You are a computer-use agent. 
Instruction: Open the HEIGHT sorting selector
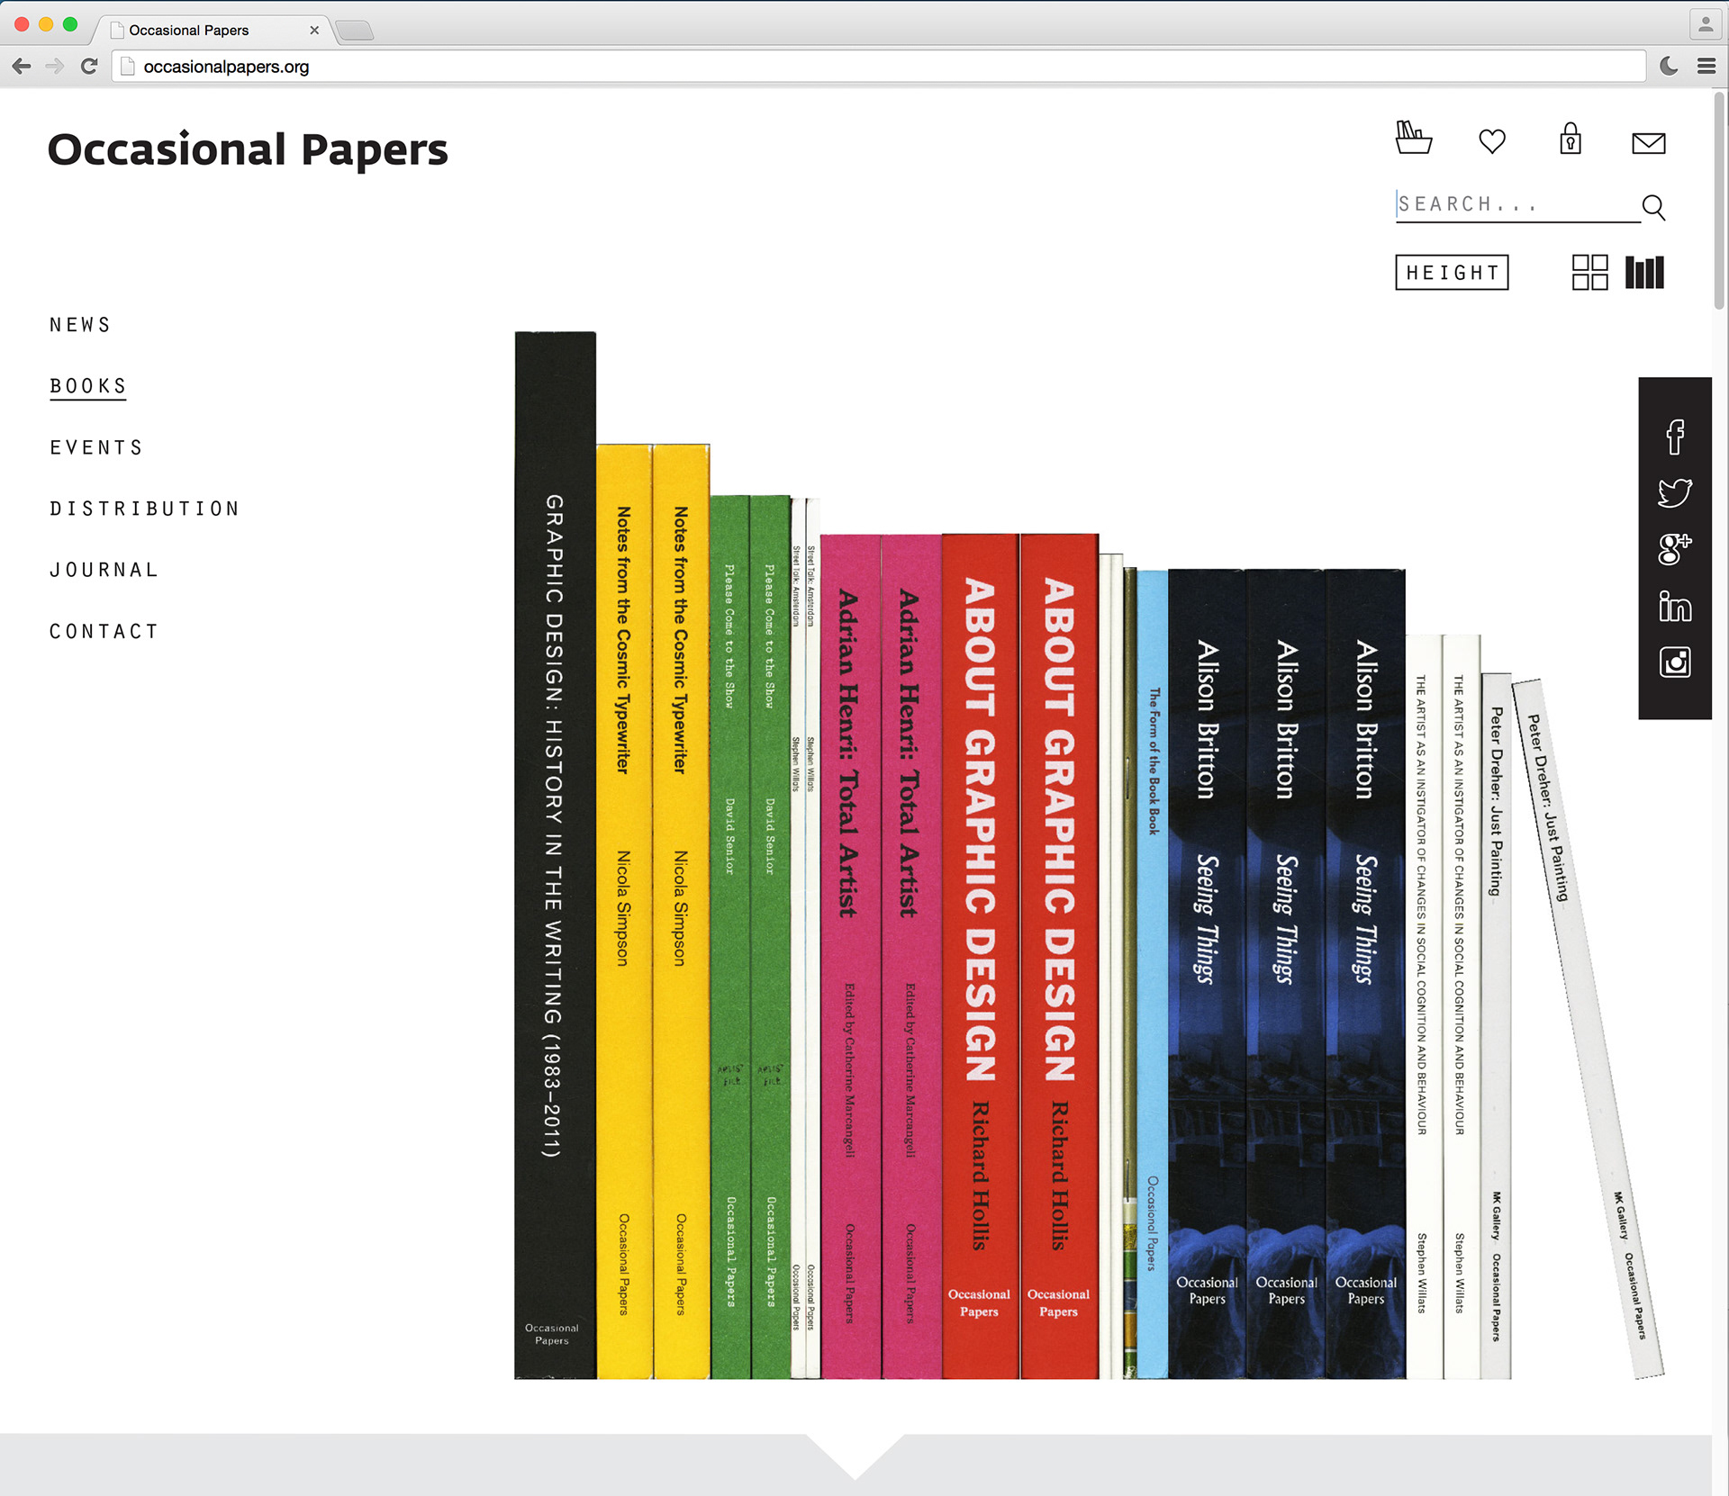(x=1452, y=272)
